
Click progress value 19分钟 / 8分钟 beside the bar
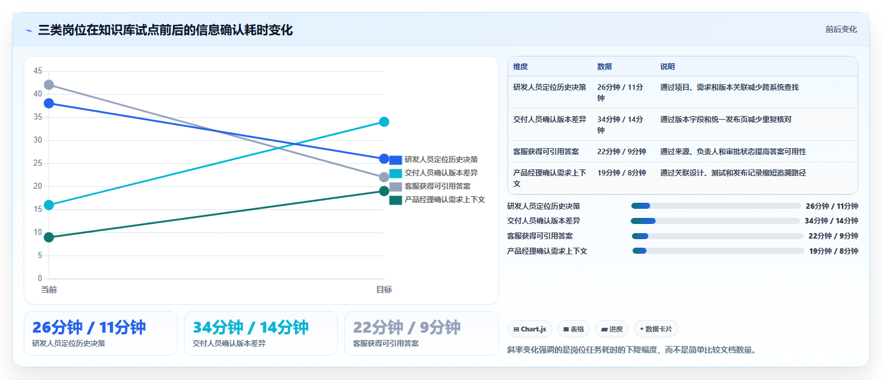click(834, 251)
